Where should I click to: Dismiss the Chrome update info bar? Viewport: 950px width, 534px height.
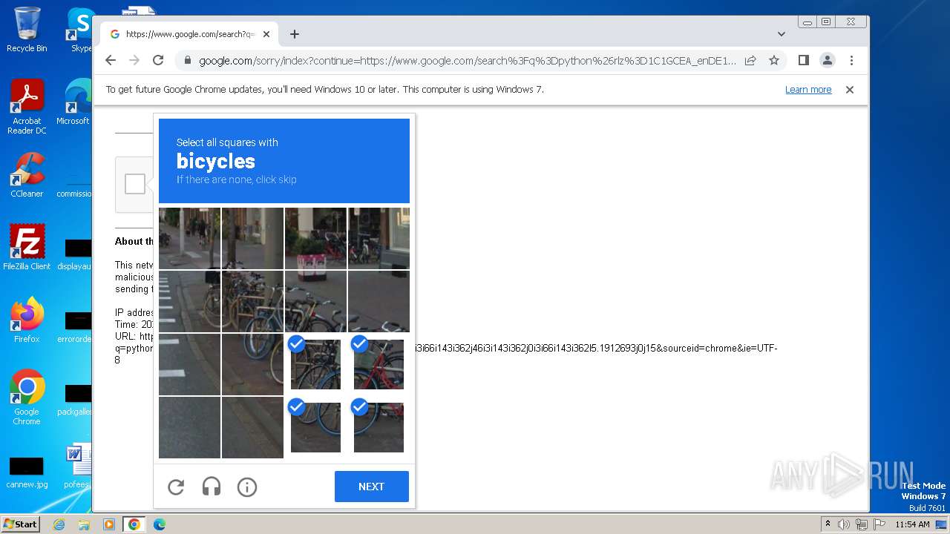point(850,90)
